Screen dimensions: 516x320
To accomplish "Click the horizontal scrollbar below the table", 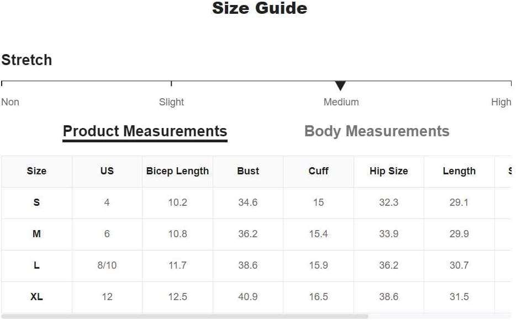I will point(185,316).
